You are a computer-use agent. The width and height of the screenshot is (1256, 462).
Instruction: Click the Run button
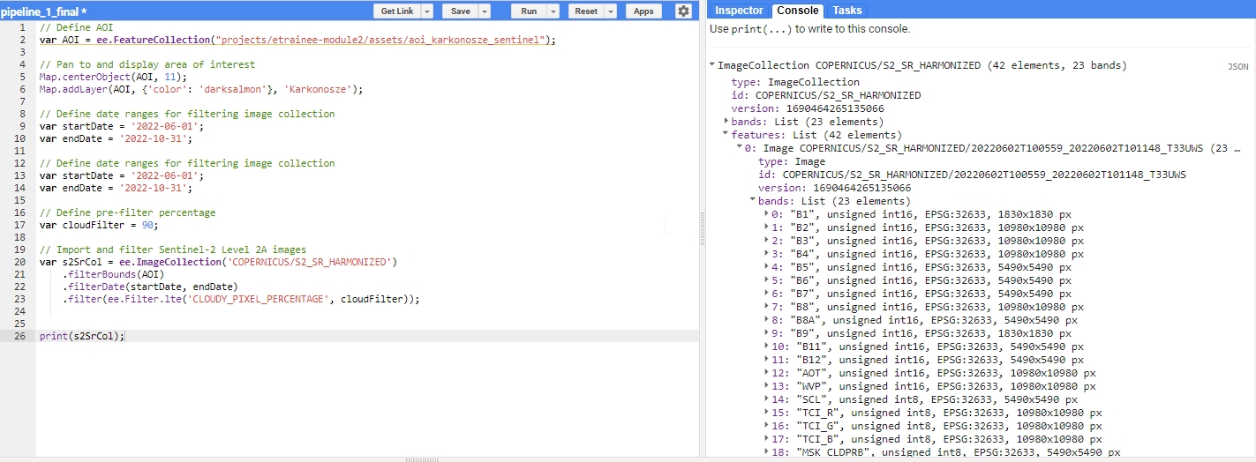[x=529, y=11]
